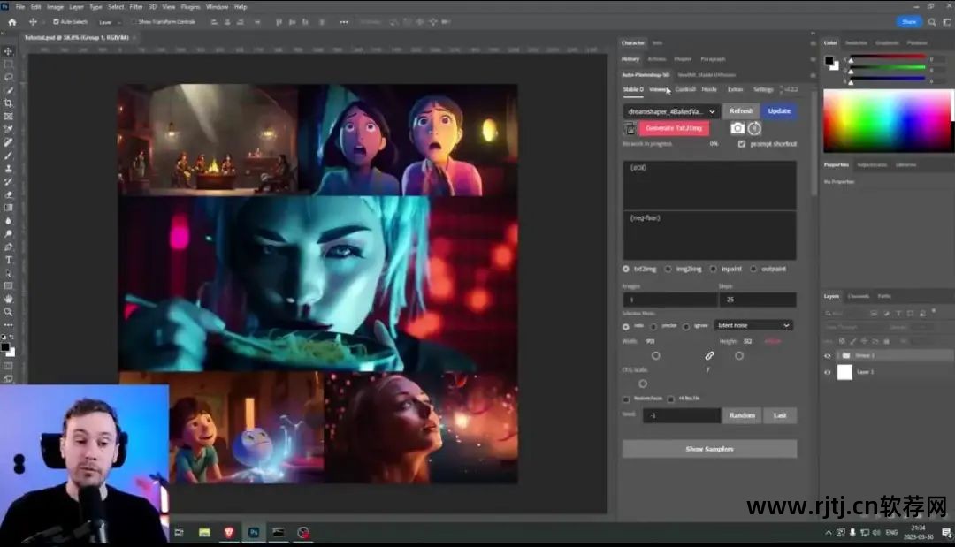Click the Show Samplers button
The image size is (955, 547).
709,449
